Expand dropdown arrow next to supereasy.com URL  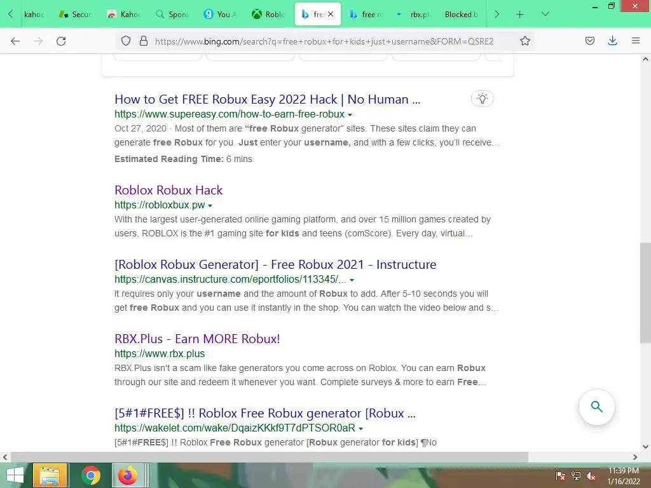[350, 115]
